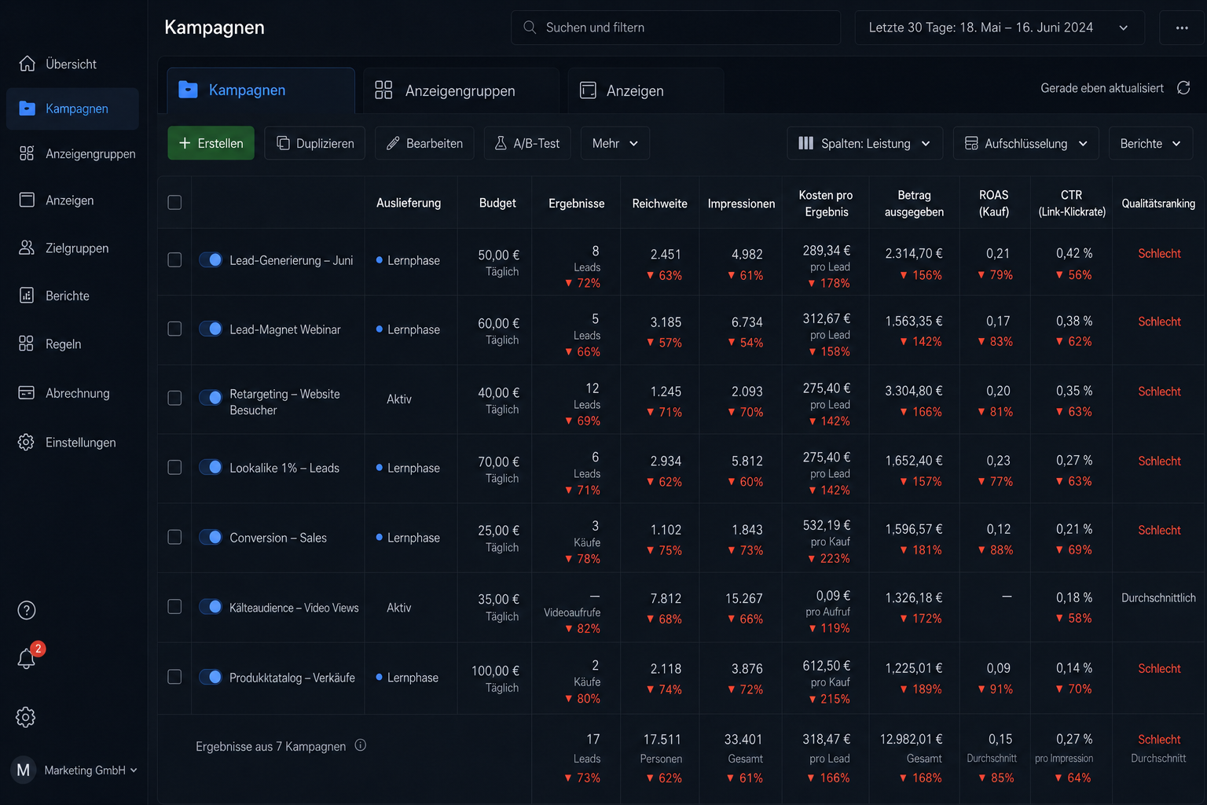Click info icon beside Ergebnisse aus 7 Kampagnen
This screenshot has height=805, width=1207.
coord(360,745)
